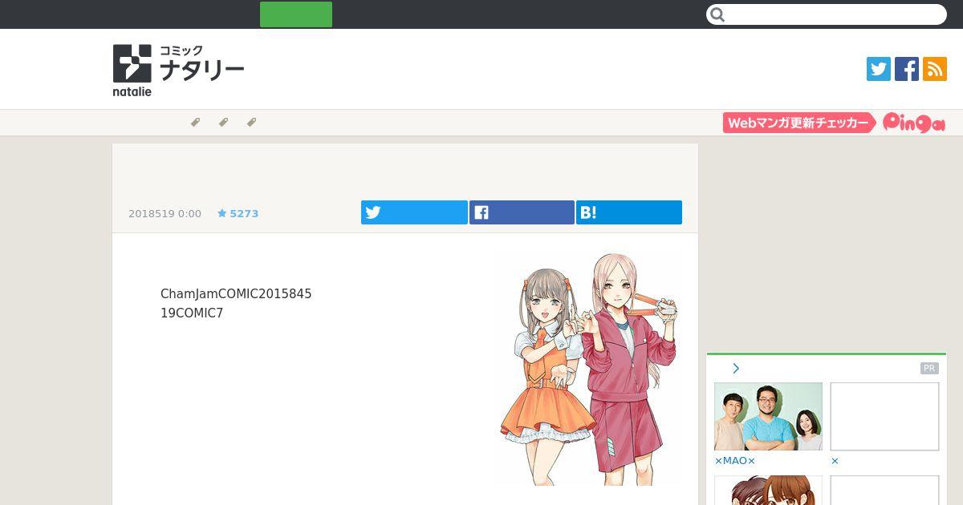Click the ChamJamCOMIC2015845 article text
The width and height of the screenshot is (963, 505).
(236, 294)
